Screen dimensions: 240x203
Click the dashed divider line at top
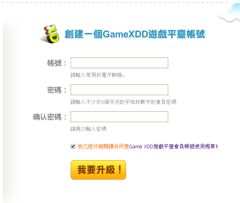click(114, 2)
